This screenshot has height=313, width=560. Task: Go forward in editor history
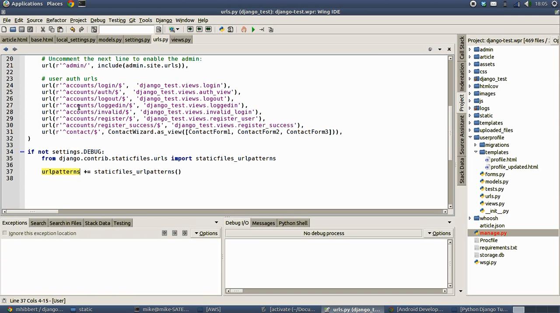click(14, 49)
